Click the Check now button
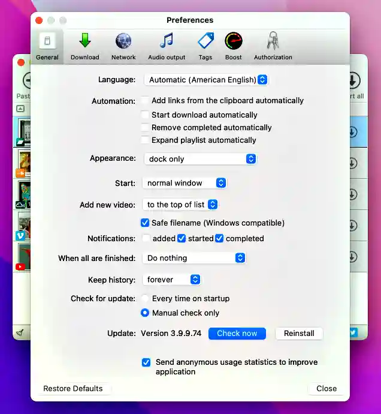The width and height of the screenshot is (381, 414). tap(237, 334)
